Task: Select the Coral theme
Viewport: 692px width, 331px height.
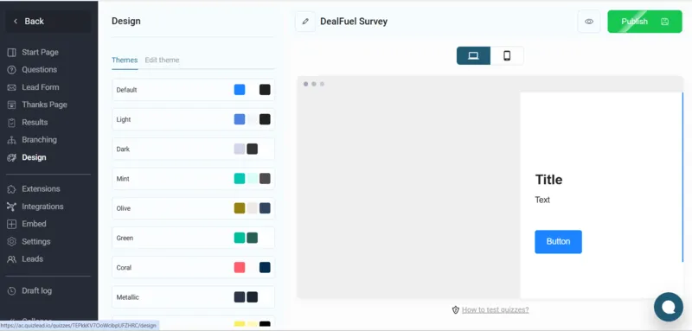Action: tap(193, 268)
